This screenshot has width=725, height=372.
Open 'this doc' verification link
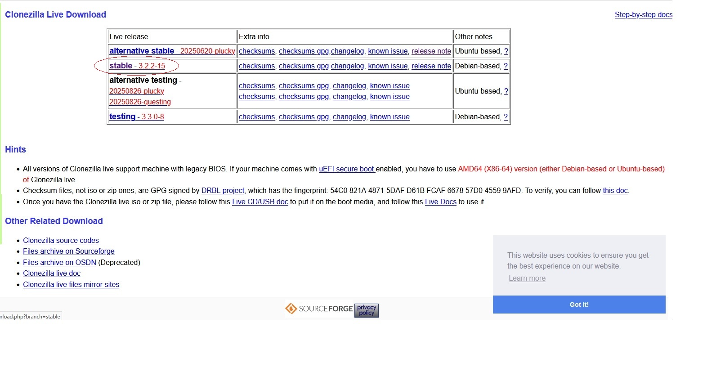[x=615, y=191]
